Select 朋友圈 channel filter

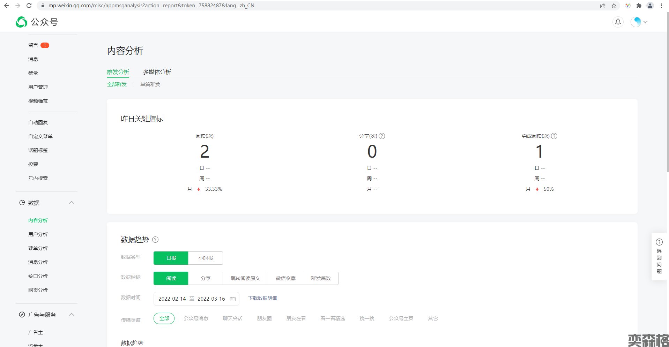pos(264,318)
